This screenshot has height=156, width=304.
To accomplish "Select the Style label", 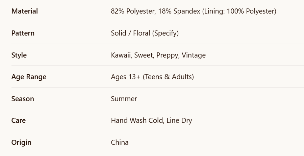I will (19, 55).
